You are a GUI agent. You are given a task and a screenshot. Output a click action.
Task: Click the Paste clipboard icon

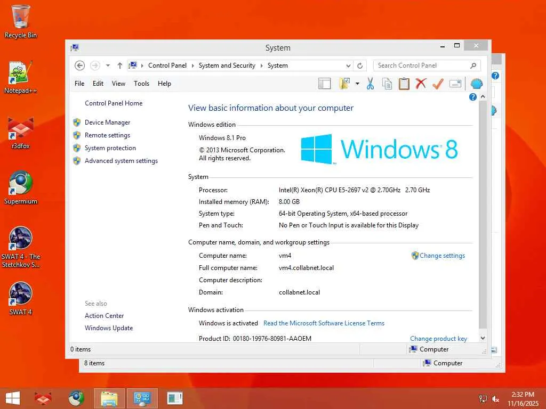[x=404, y=84]
